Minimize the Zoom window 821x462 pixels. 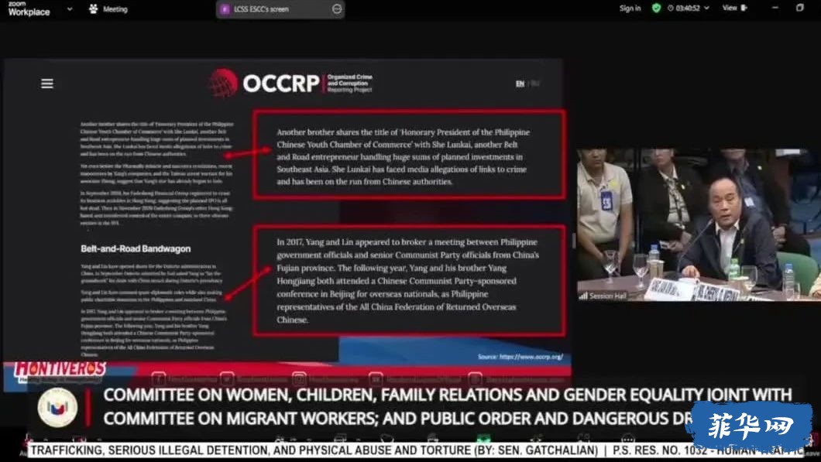pyautogui.click(x=775, y=8)
